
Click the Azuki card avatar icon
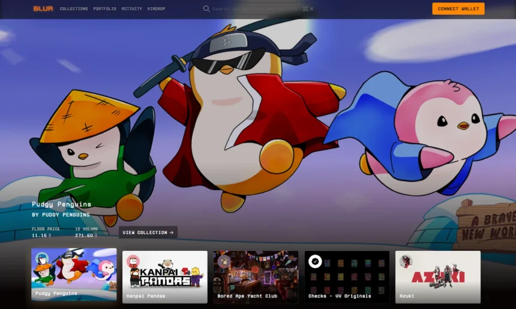pos(406,261)
